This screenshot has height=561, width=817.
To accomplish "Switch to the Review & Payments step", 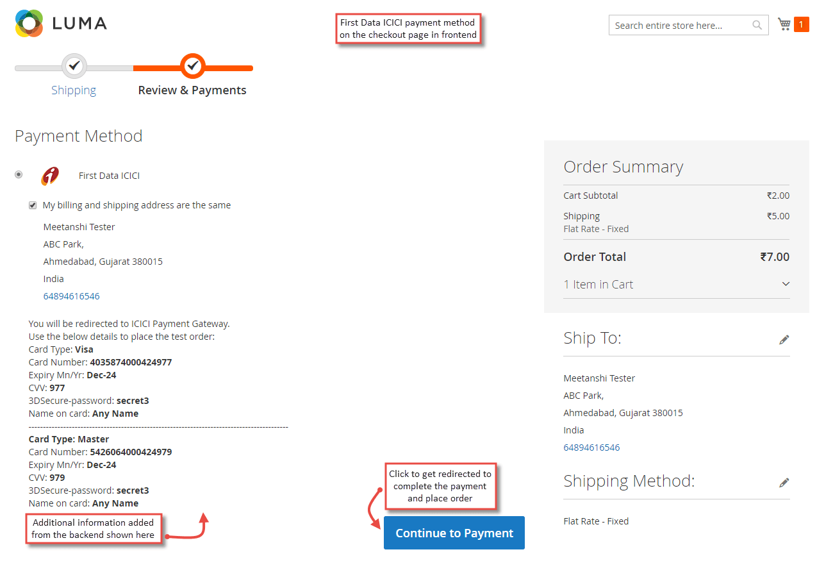I will 192,90.
